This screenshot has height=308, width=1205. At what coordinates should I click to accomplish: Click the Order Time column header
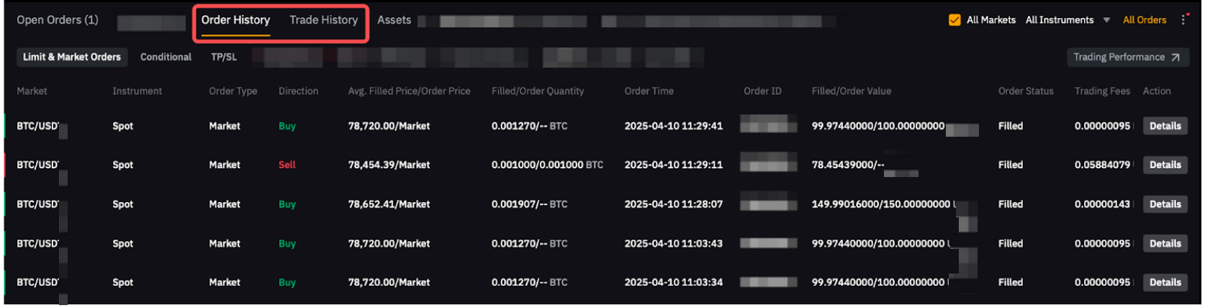tap(649, 91)
